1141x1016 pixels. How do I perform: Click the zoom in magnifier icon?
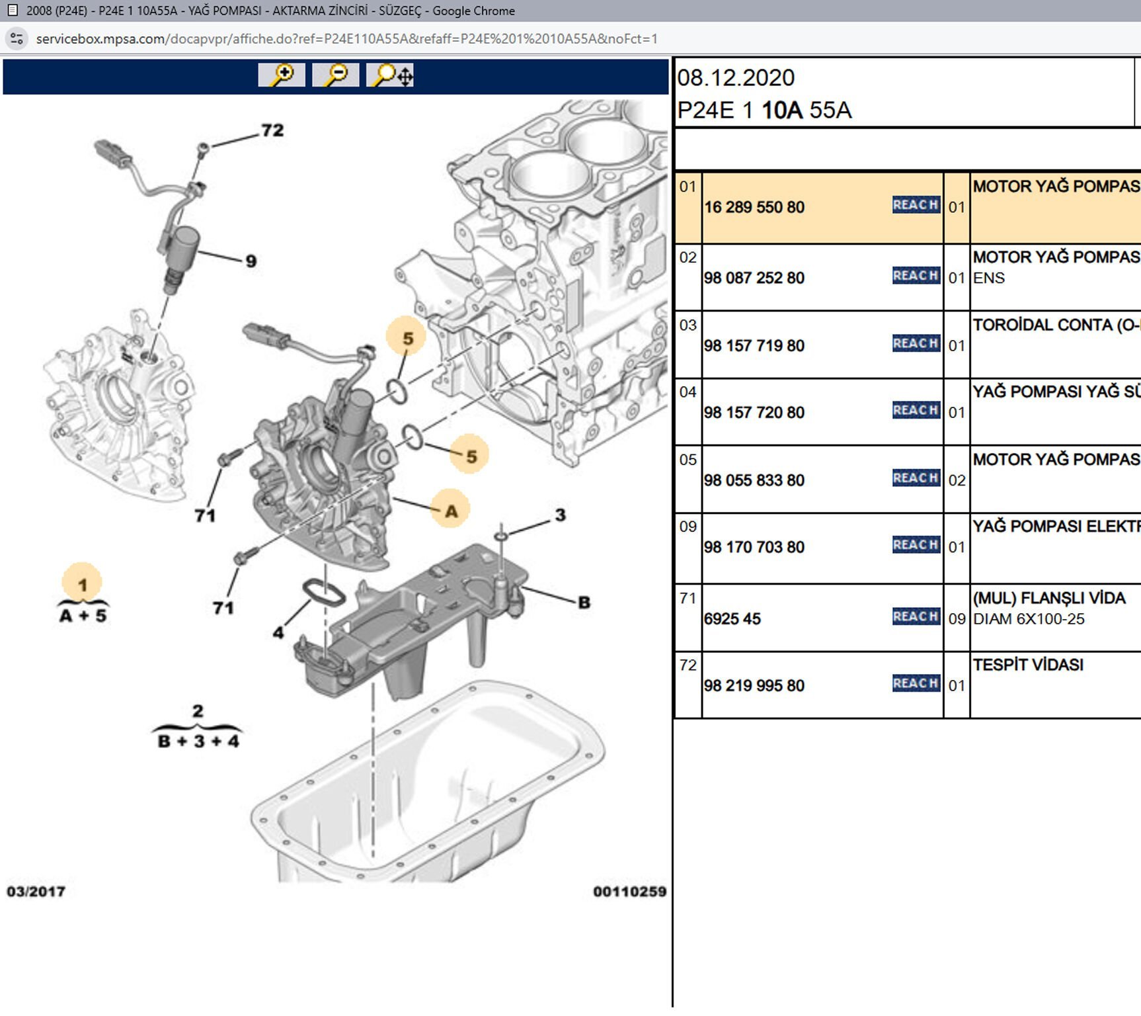click(282, 75)
